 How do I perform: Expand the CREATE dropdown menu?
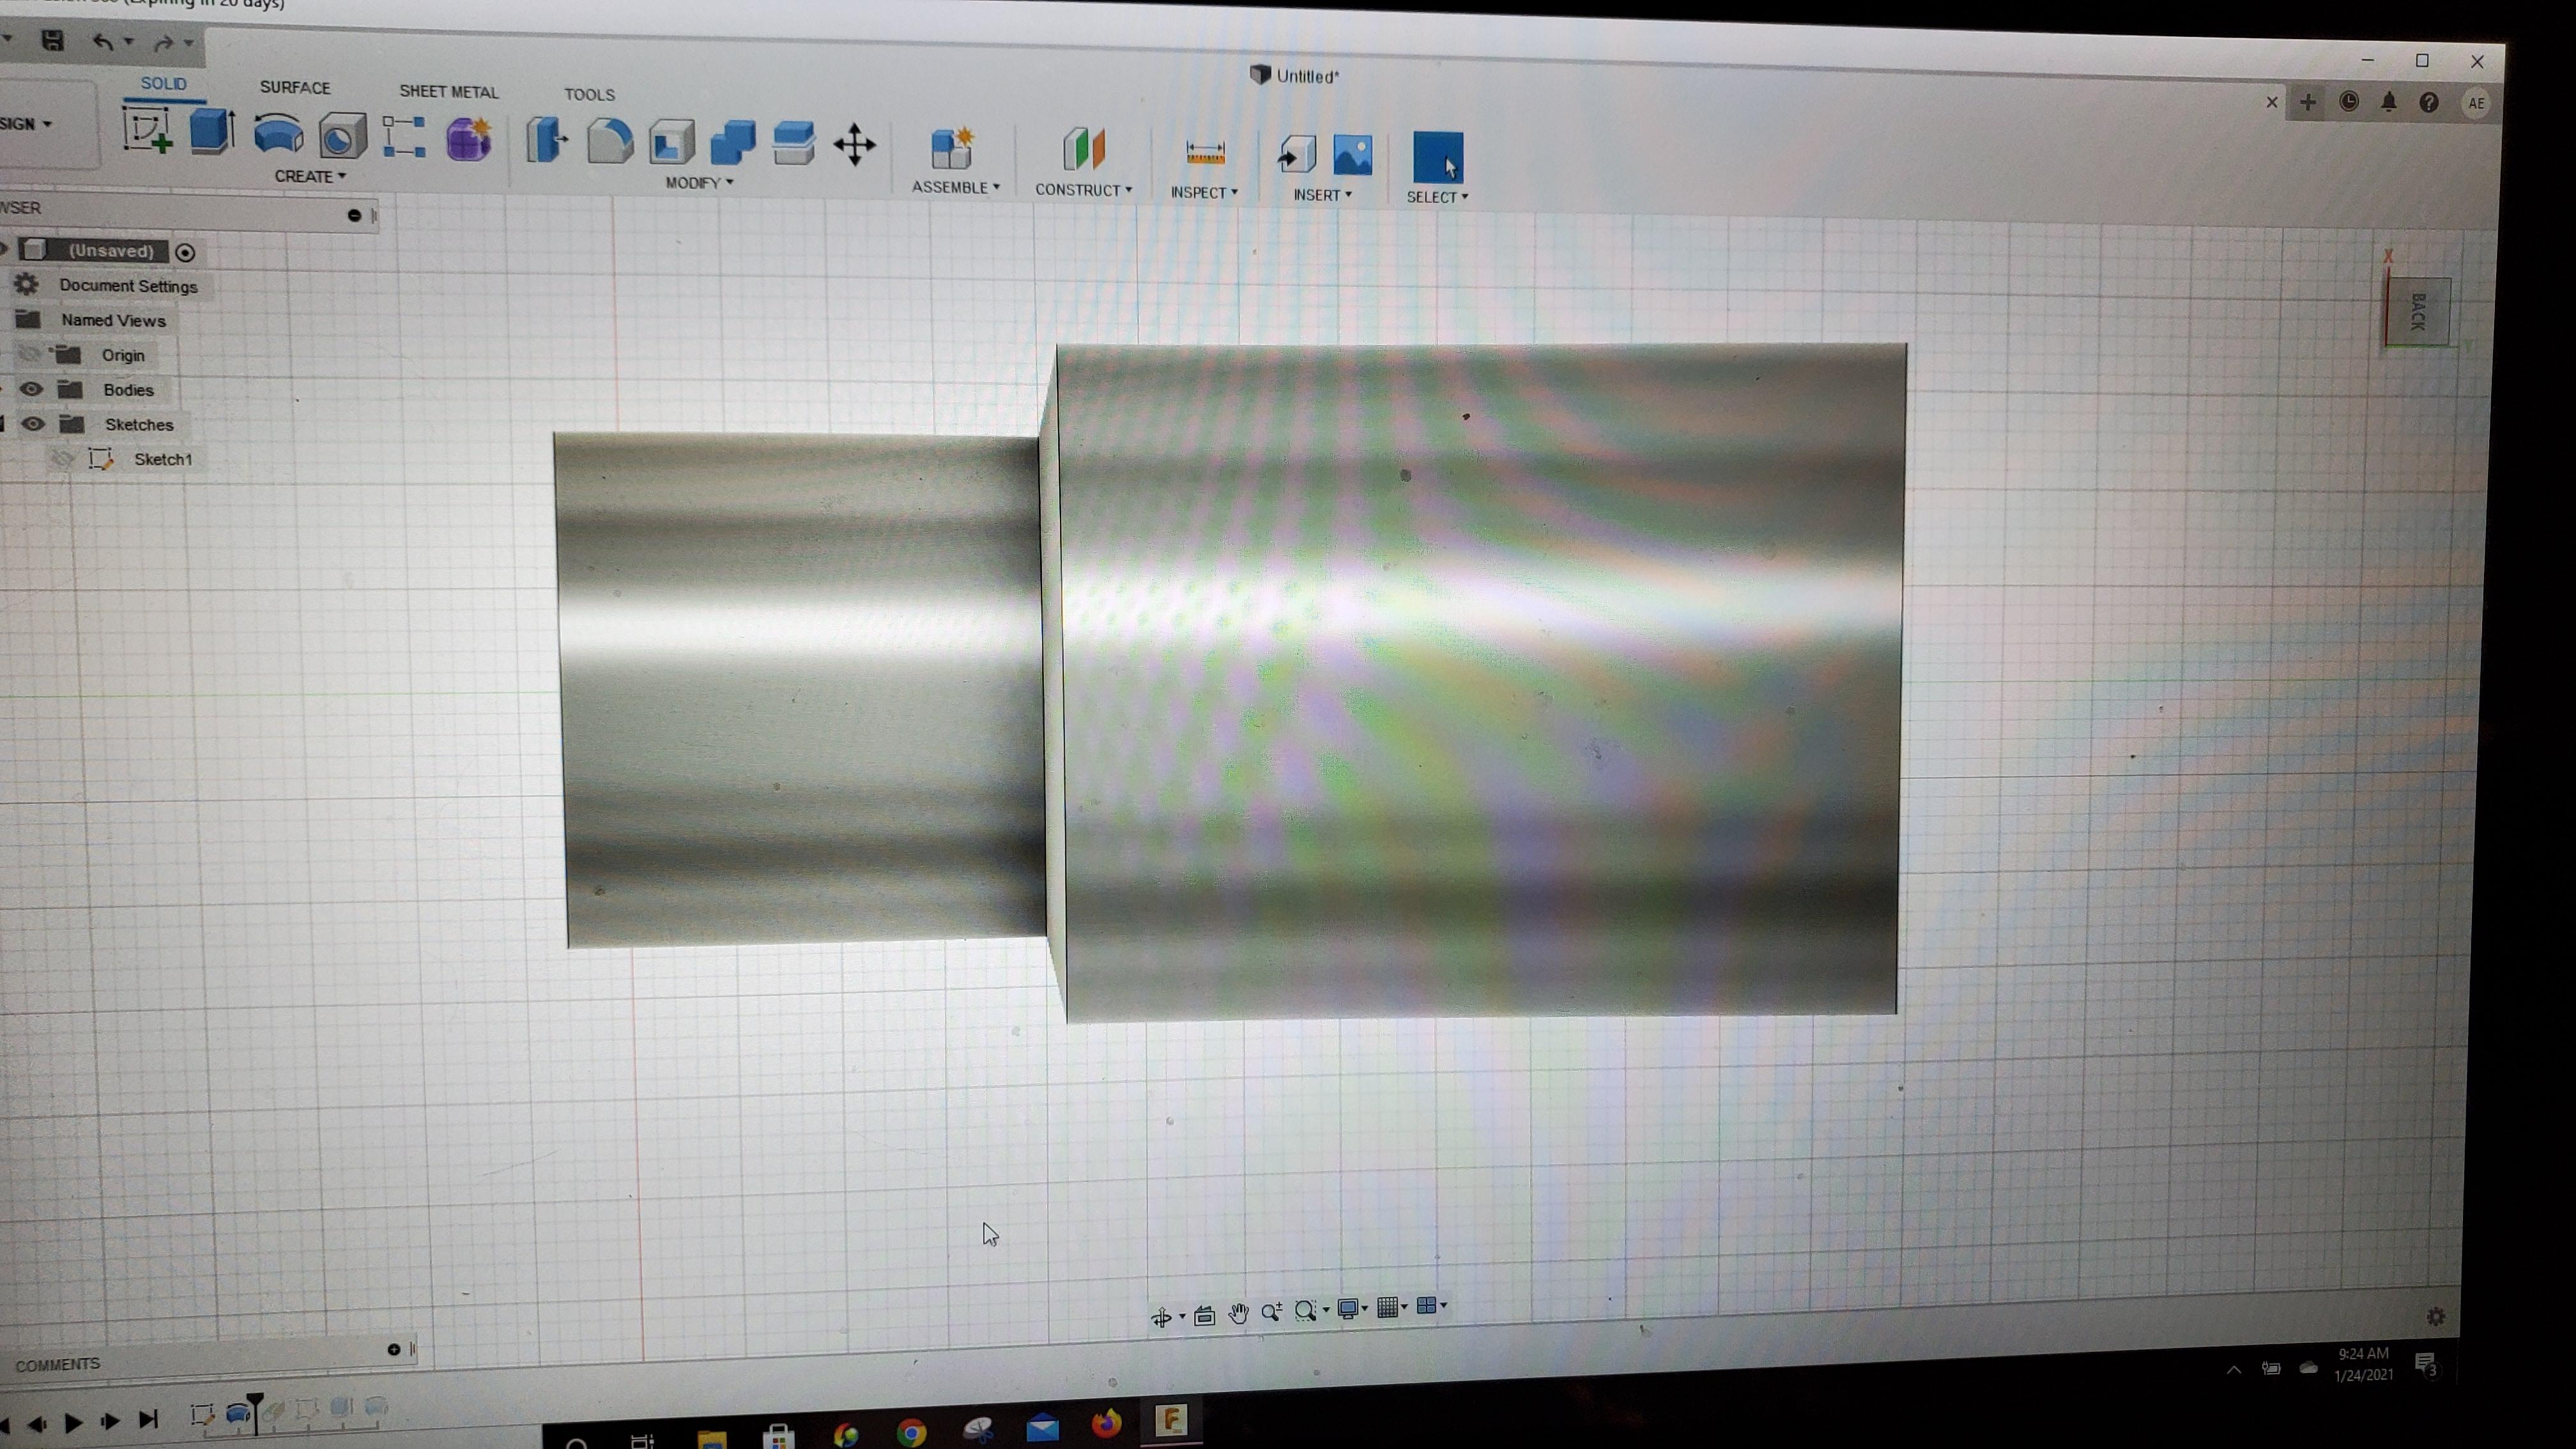310,176
